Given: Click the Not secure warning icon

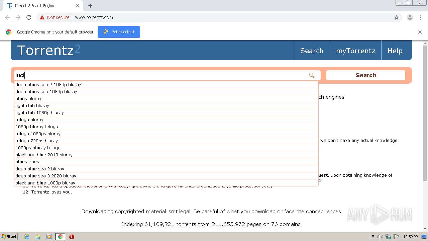Looking at the screenshot, I should click(x=42, y=17).
